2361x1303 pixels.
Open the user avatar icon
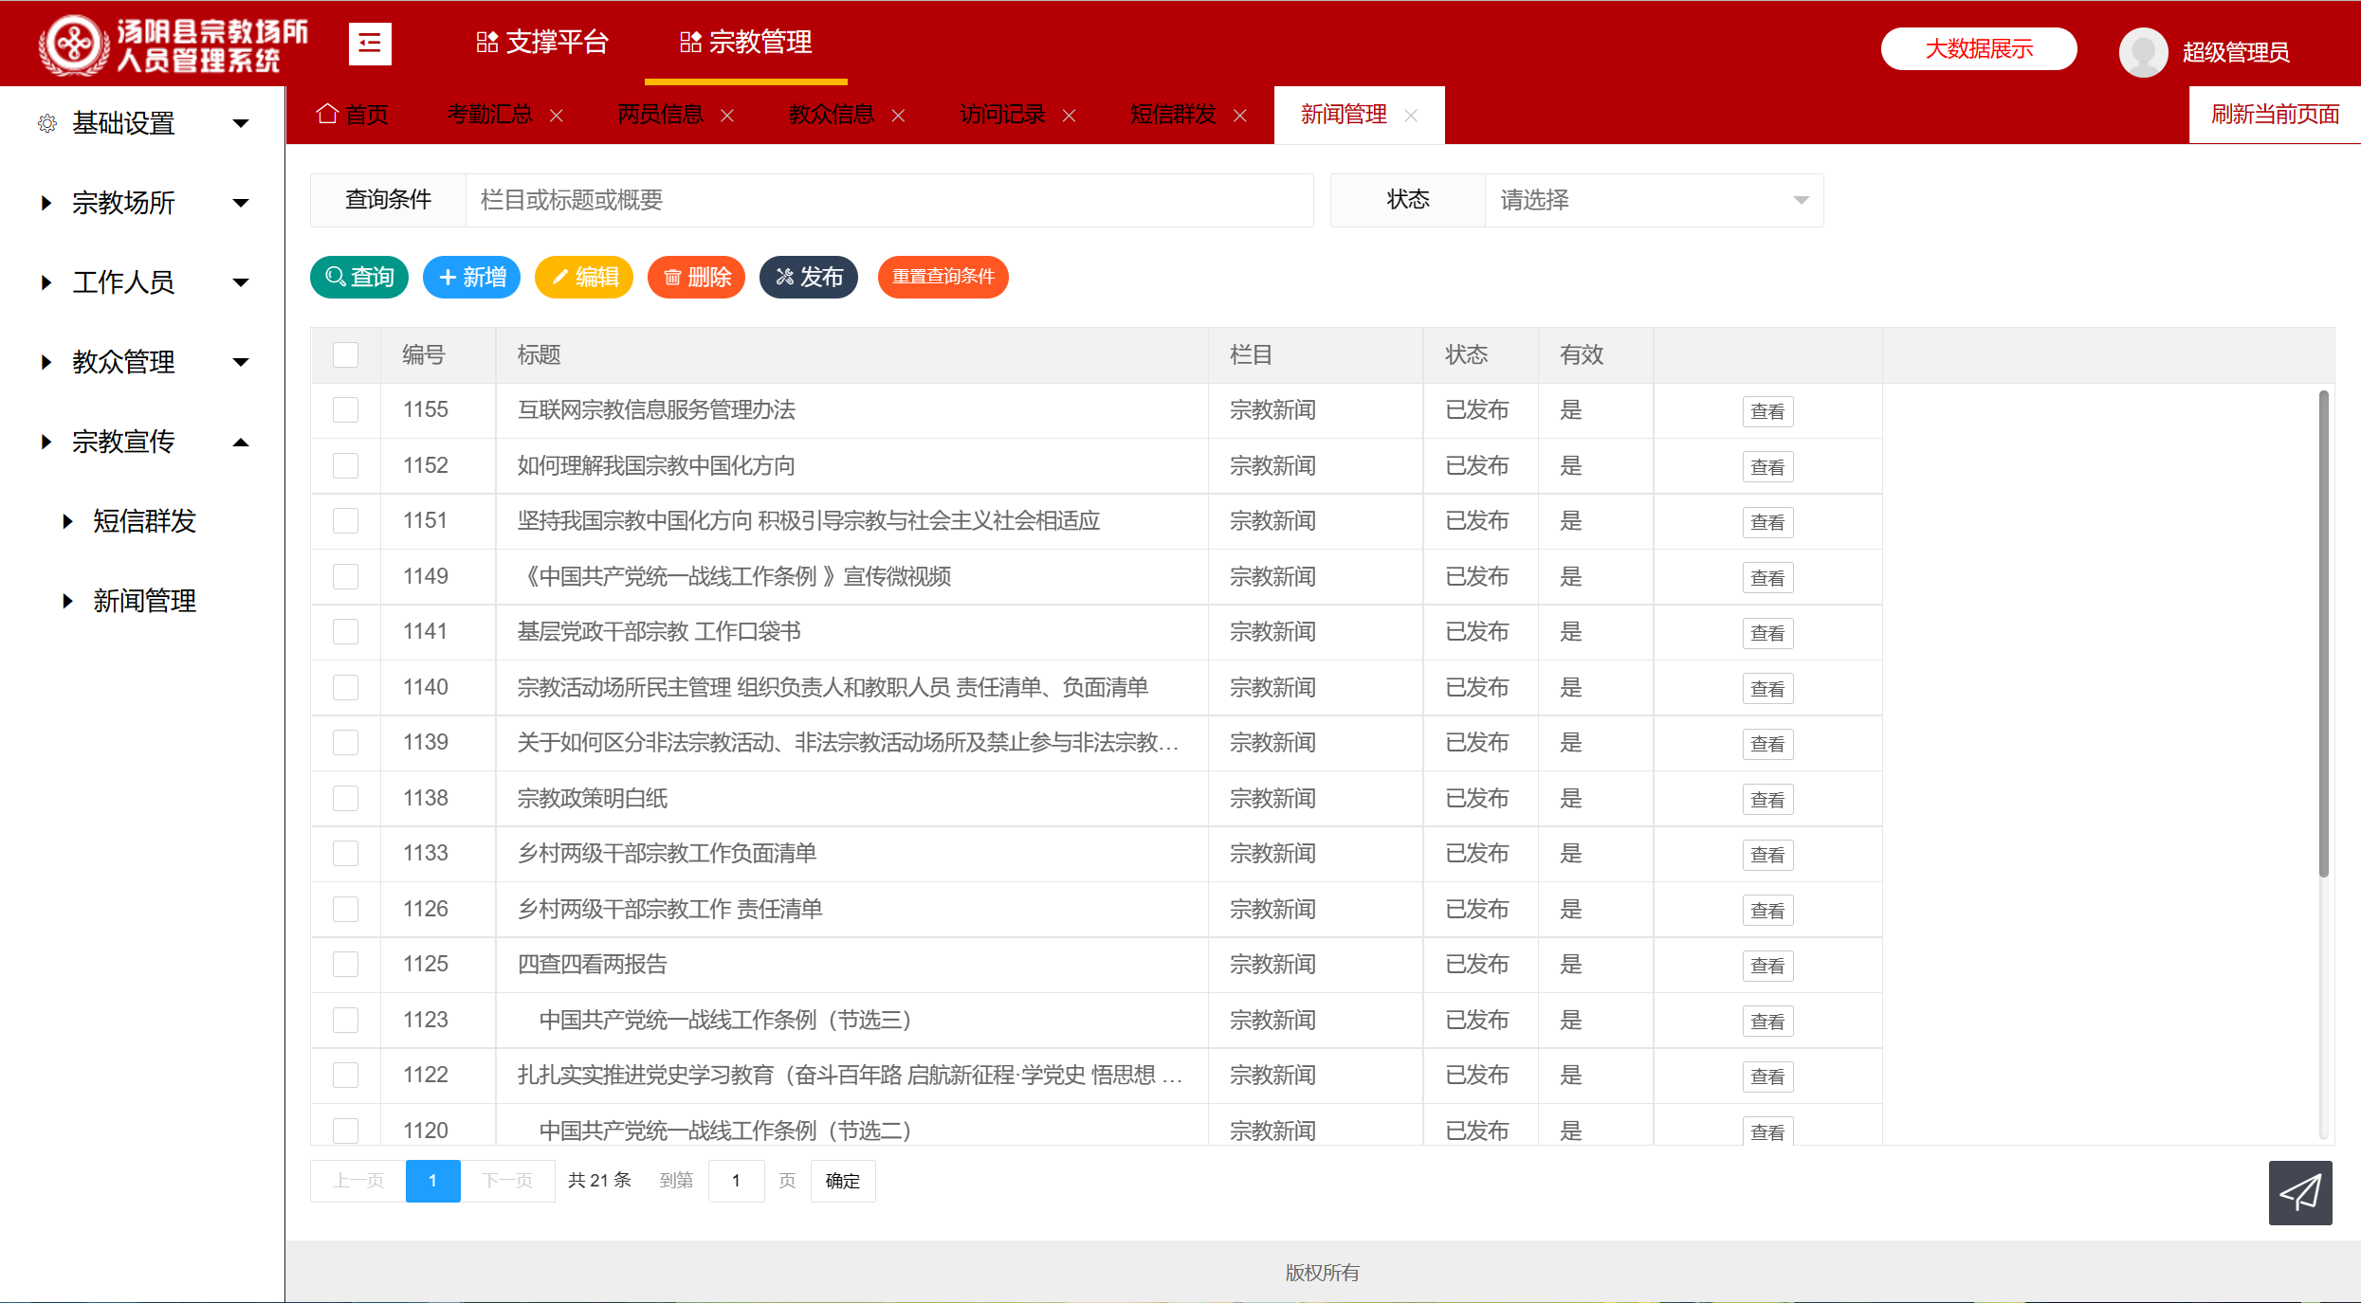pos(2143,51)
